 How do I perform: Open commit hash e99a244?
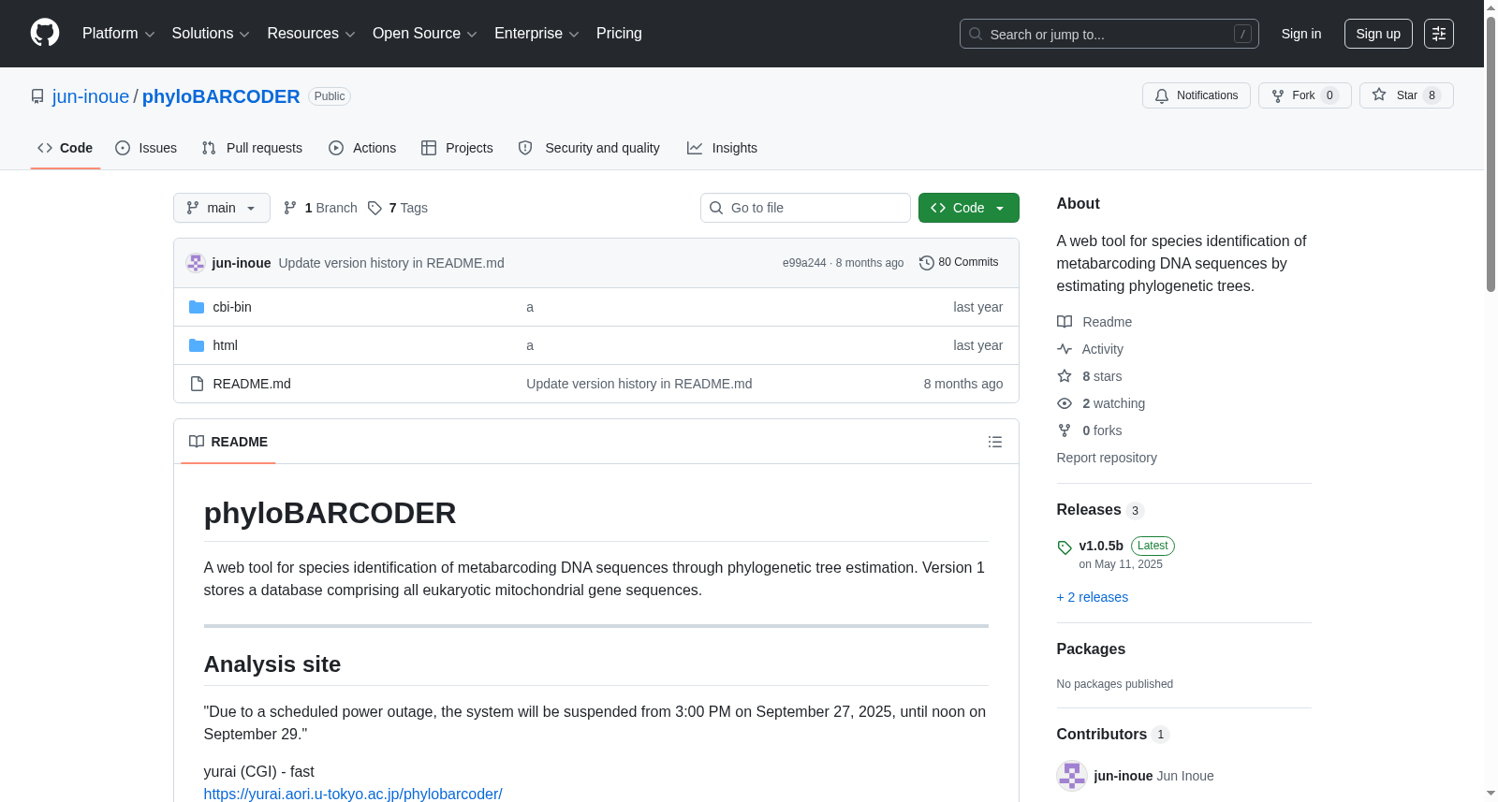pos(804,263)
